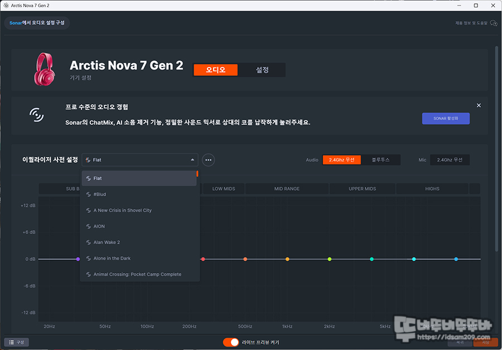Open product info and help chat icon

click(494, 23)
